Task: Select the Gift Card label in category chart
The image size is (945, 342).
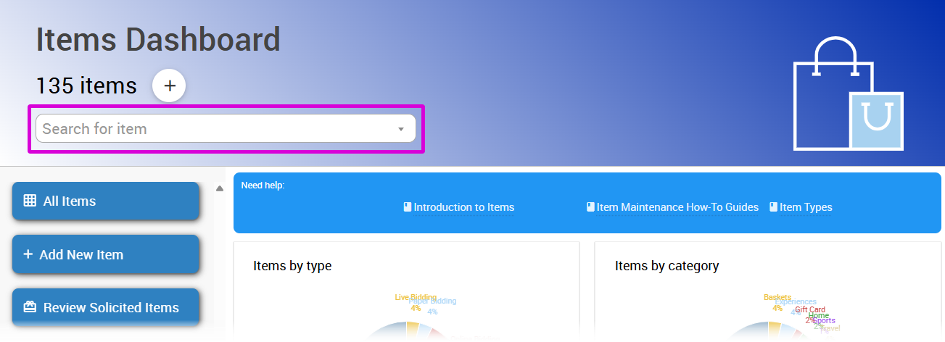Action: tap(810, 309)
